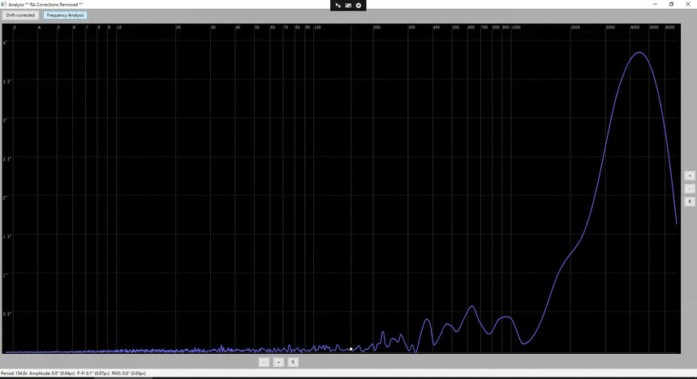Close the Analysis window
Viewport: 697px width, 379px height.
[688, 4]
